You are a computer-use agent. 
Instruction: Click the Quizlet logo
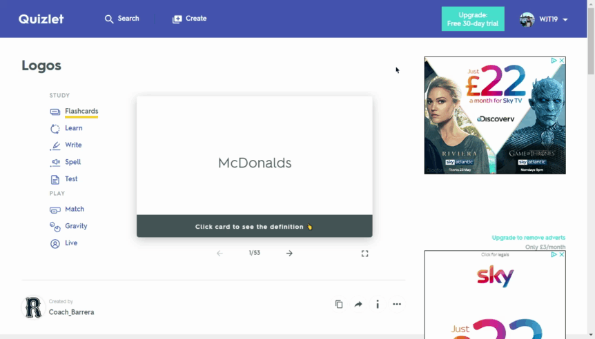(x=41, y=19)
